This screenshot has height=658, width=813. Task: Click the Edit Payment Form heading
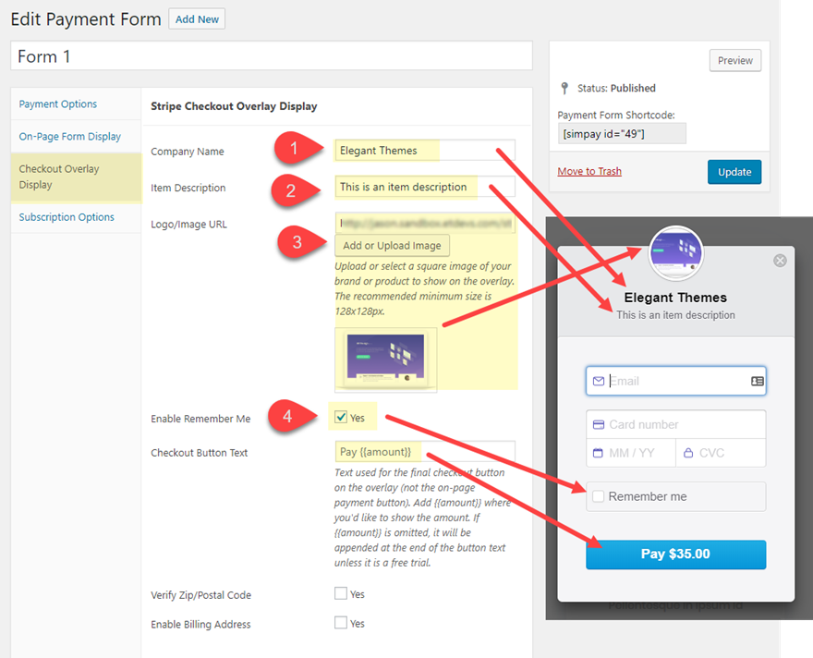coord(86,19)
